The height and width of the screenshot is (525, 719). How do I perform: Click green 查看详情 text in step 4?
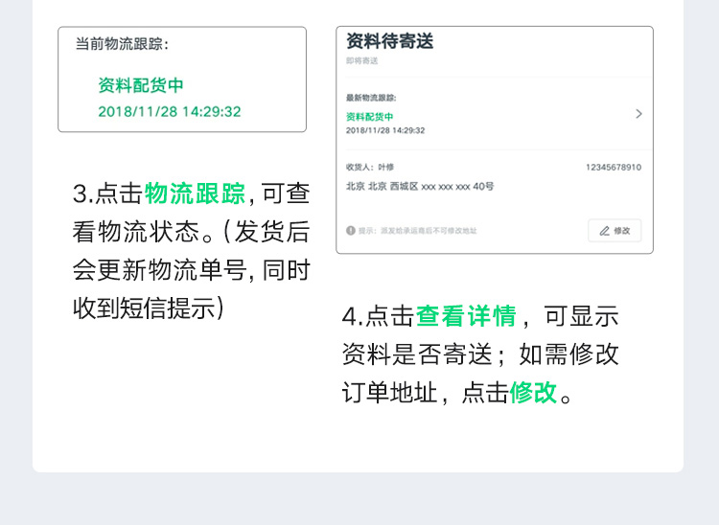pos(466,316)
